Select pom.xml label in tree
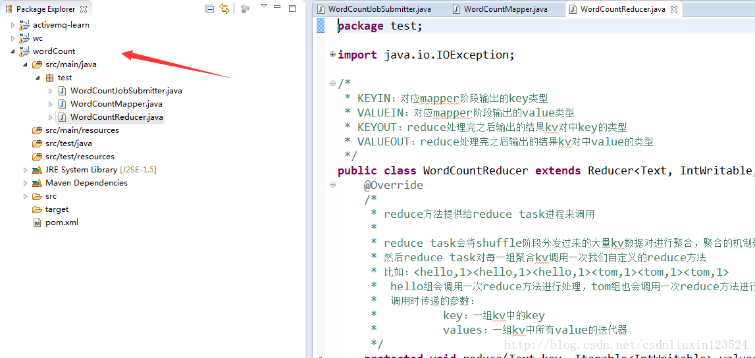 62,222
